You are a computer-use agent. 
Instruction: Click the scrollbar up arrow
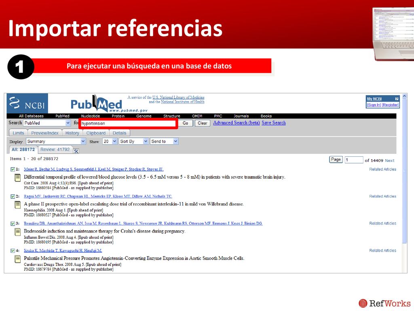click(x=405, y=96)
